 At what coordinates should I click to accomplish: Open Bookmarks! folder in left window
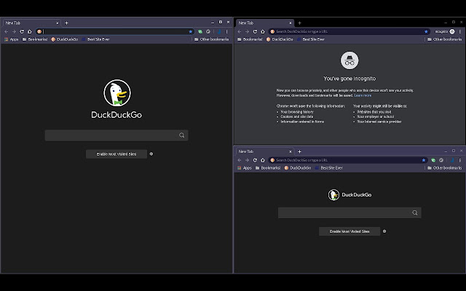[35, 39]
